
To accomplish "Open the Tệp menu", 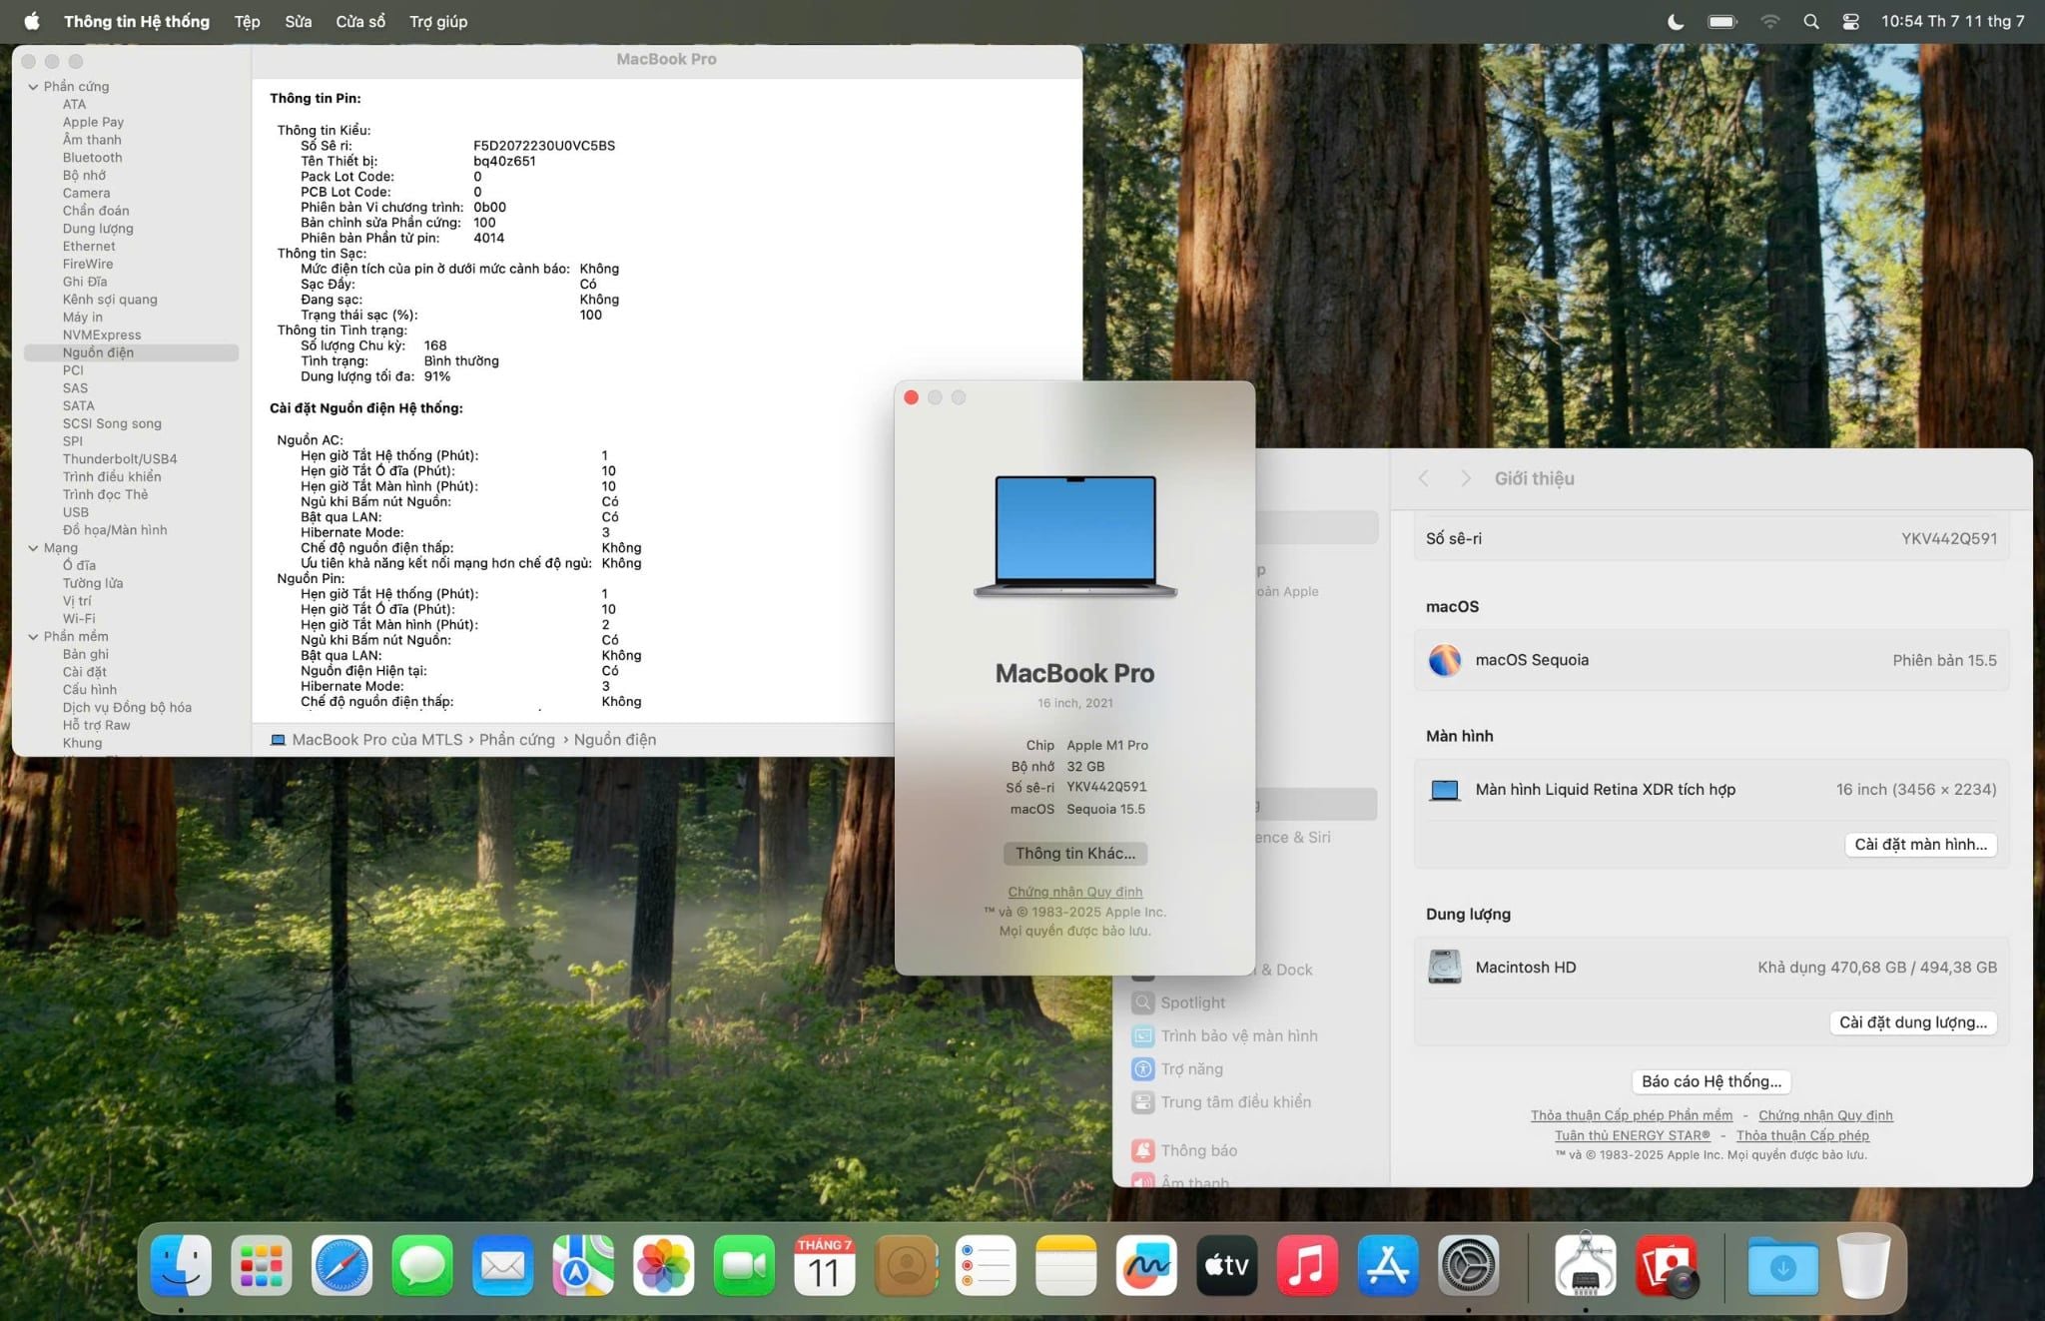I will click(247, 21).
